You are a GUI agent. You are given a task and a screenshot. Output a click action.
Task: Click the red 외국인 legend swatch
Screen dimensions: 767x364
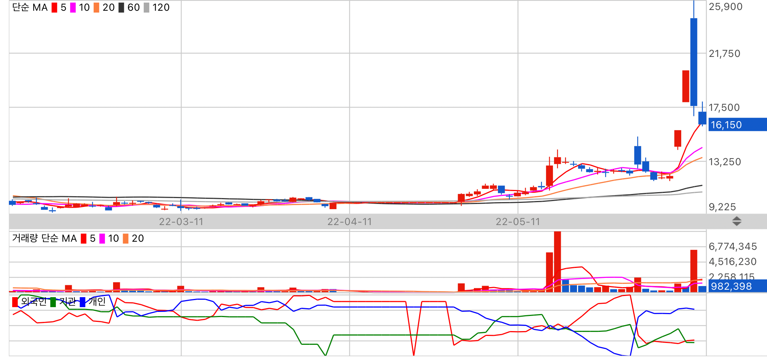(15, 302)
